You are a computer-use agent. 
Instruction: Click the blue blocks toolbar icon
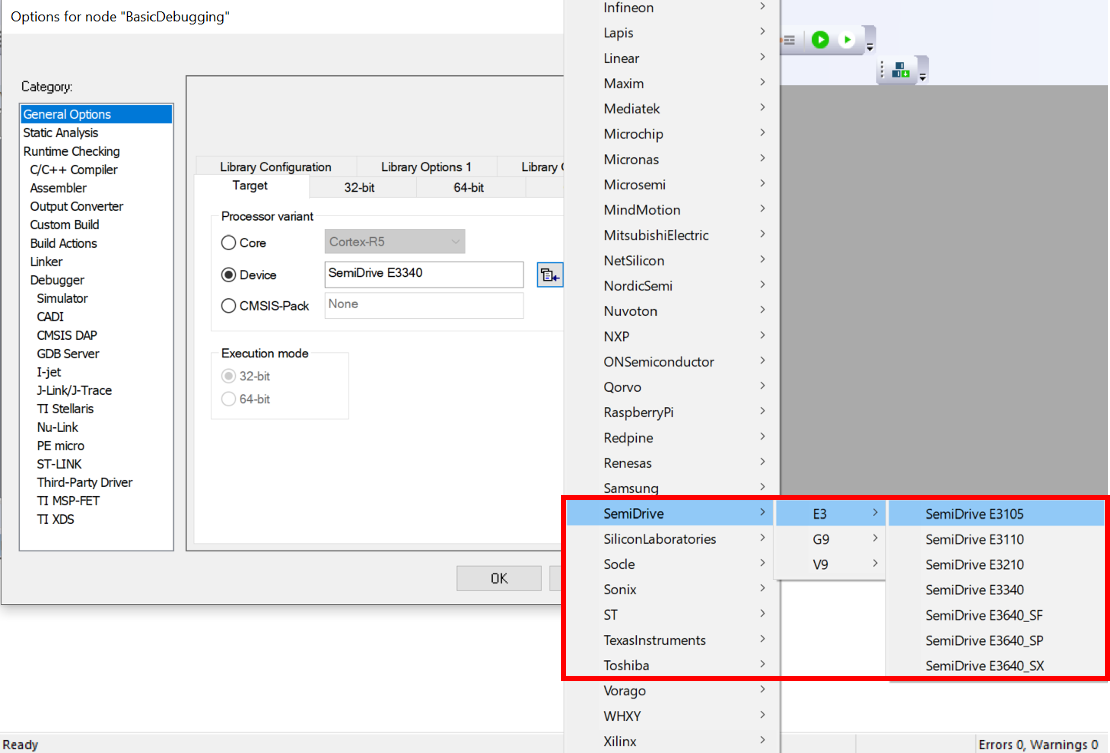[x=900, y=70]
